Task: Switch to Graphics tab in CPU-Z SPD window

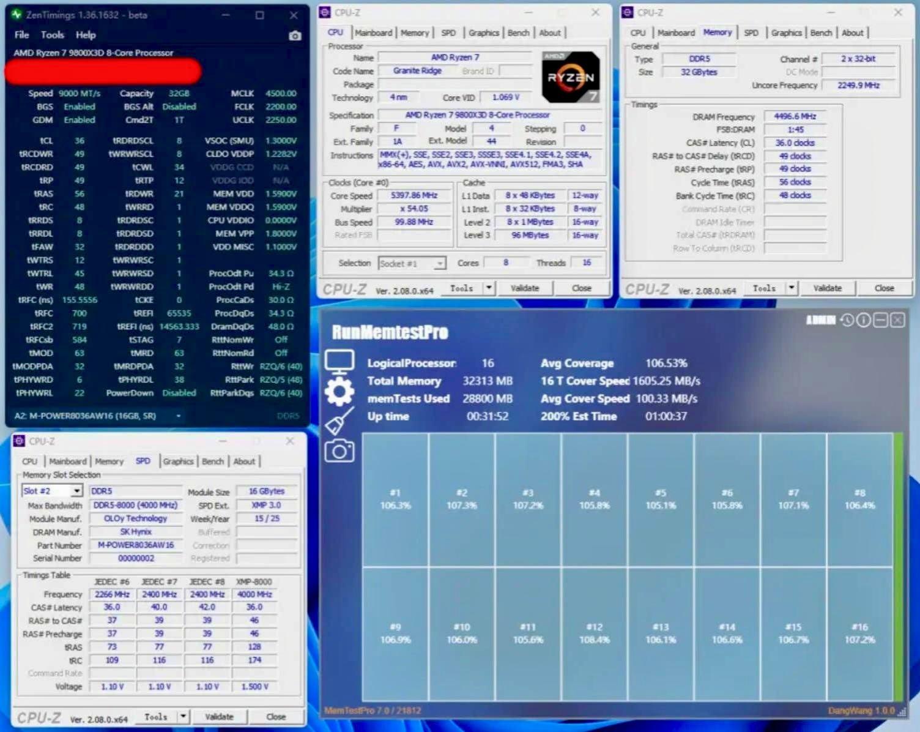Action: [178, 461]
